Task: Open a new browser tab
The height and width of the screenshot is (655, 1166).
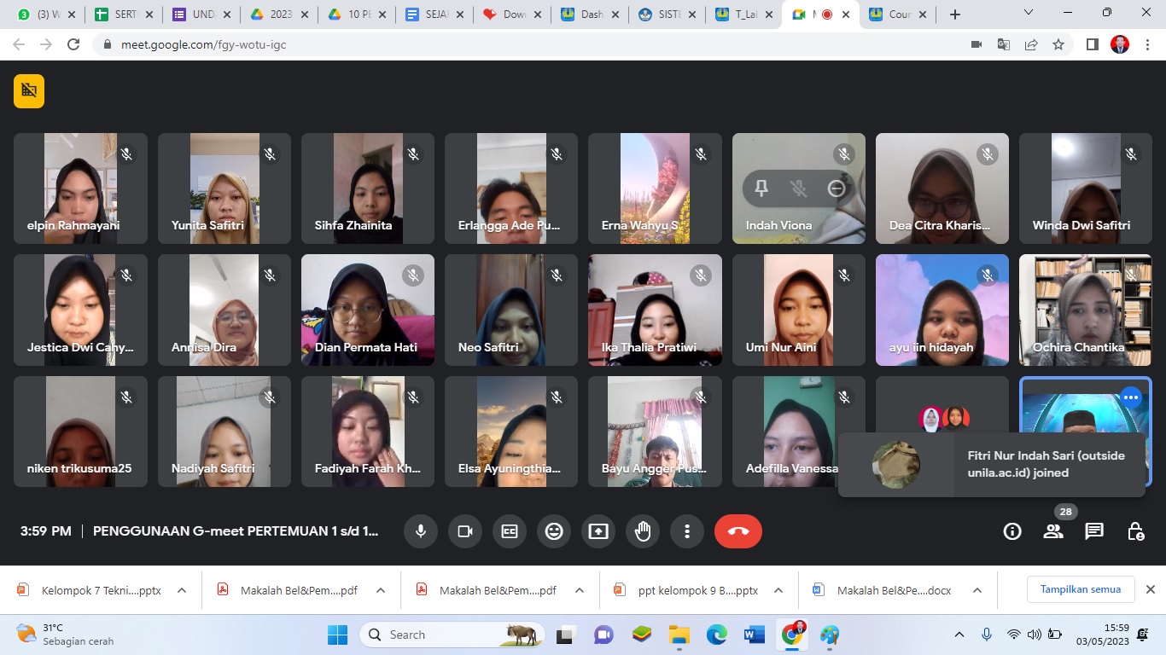Action: point(955,14)
